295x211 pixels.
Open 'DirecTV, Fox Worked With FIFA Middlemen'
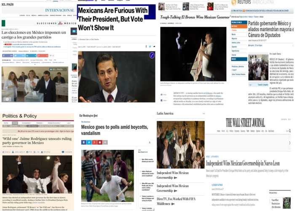176,201
